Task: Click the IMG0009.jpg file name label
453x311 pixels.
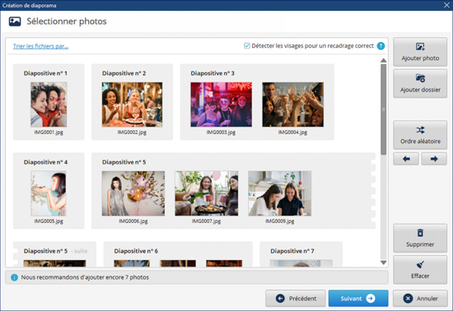Action: click(280, 221)
